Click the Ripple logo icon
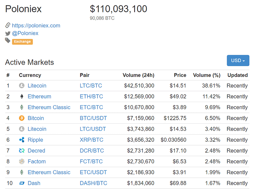The width and height of the screenshot is (258, 189). coord(22,140)
